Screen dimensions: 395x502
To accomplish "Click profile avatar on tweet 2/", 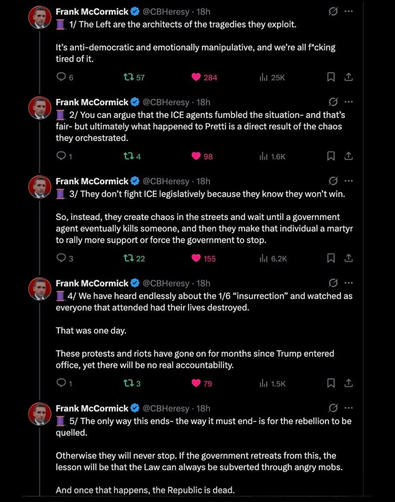I will (x=40, y=108).
